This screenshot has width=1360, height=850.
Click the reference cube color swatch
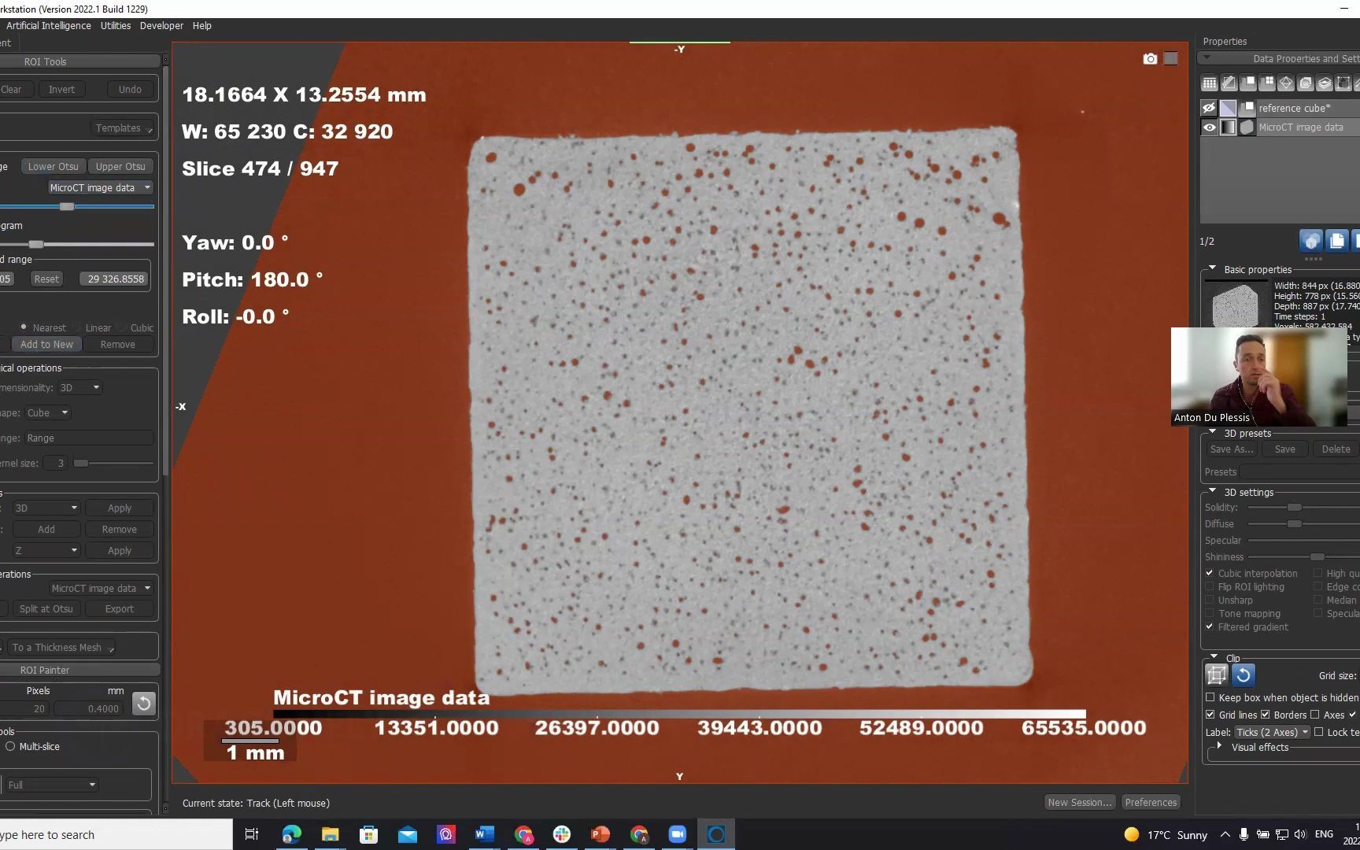[x=1229, y=108]
